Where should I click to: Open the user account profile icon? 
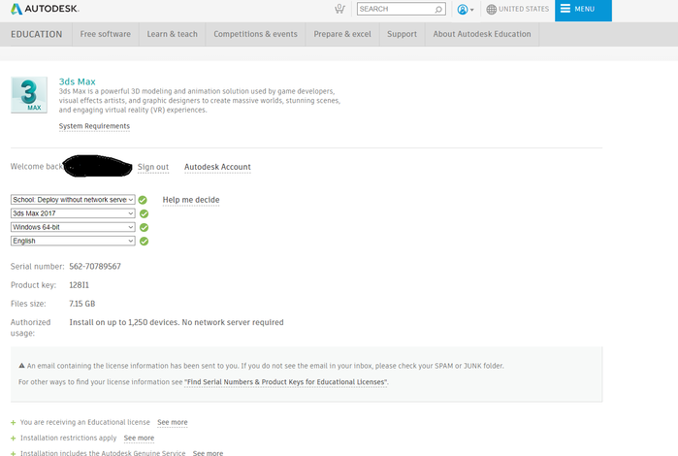pos(463,9)
